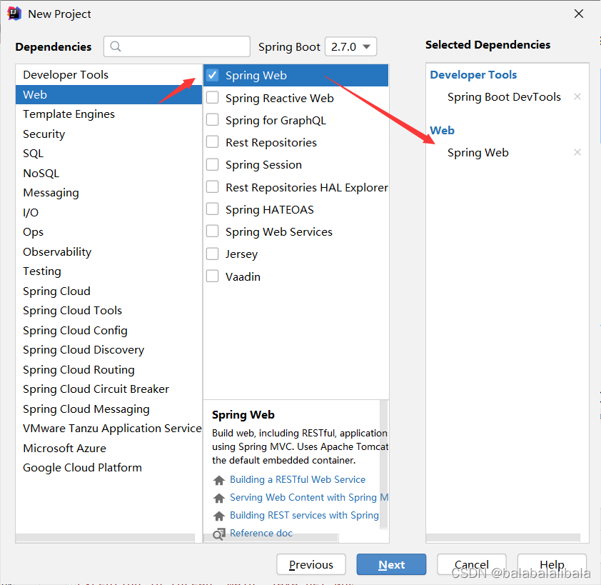Image resolution: width=601 pixels, height=585 pixels.
Task: Close the New Project dialog
Action: pos(579,14)
